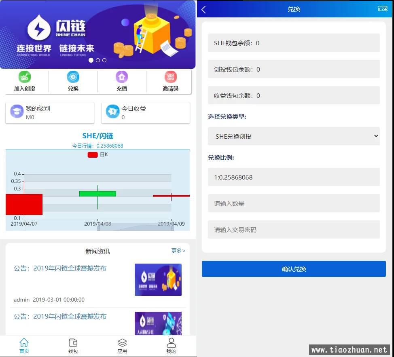394x357 pixels.
Task: Click the green candlestick for 2019/04/08
Action: [x=97, y=194]
